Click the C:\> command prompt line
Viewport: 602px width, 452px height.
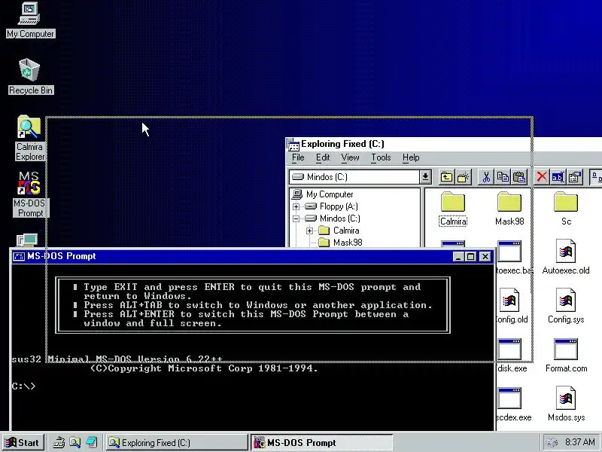click(x=23, y=386)
